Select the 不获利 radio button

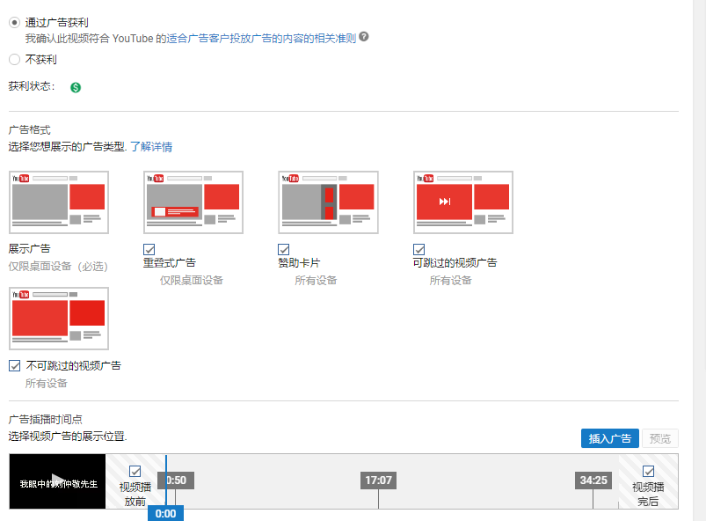click(x=14, y=60)
